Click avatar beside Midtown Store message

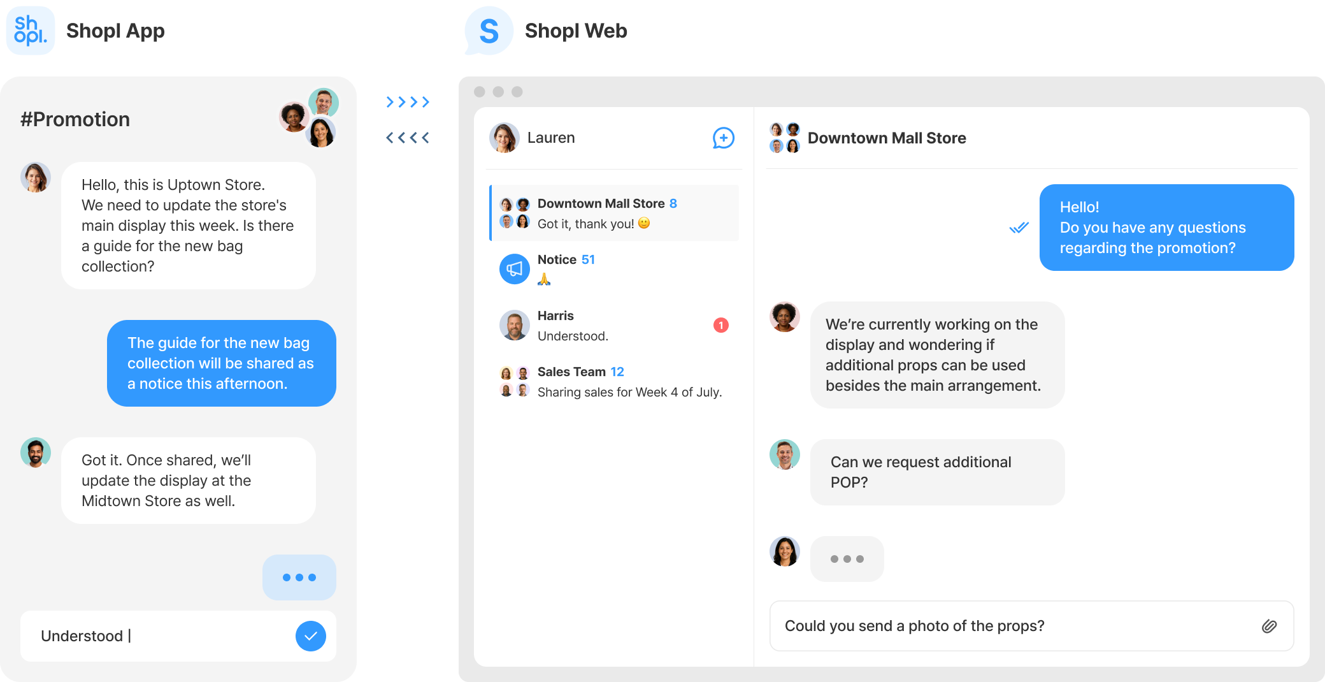(x=36, y=453)
